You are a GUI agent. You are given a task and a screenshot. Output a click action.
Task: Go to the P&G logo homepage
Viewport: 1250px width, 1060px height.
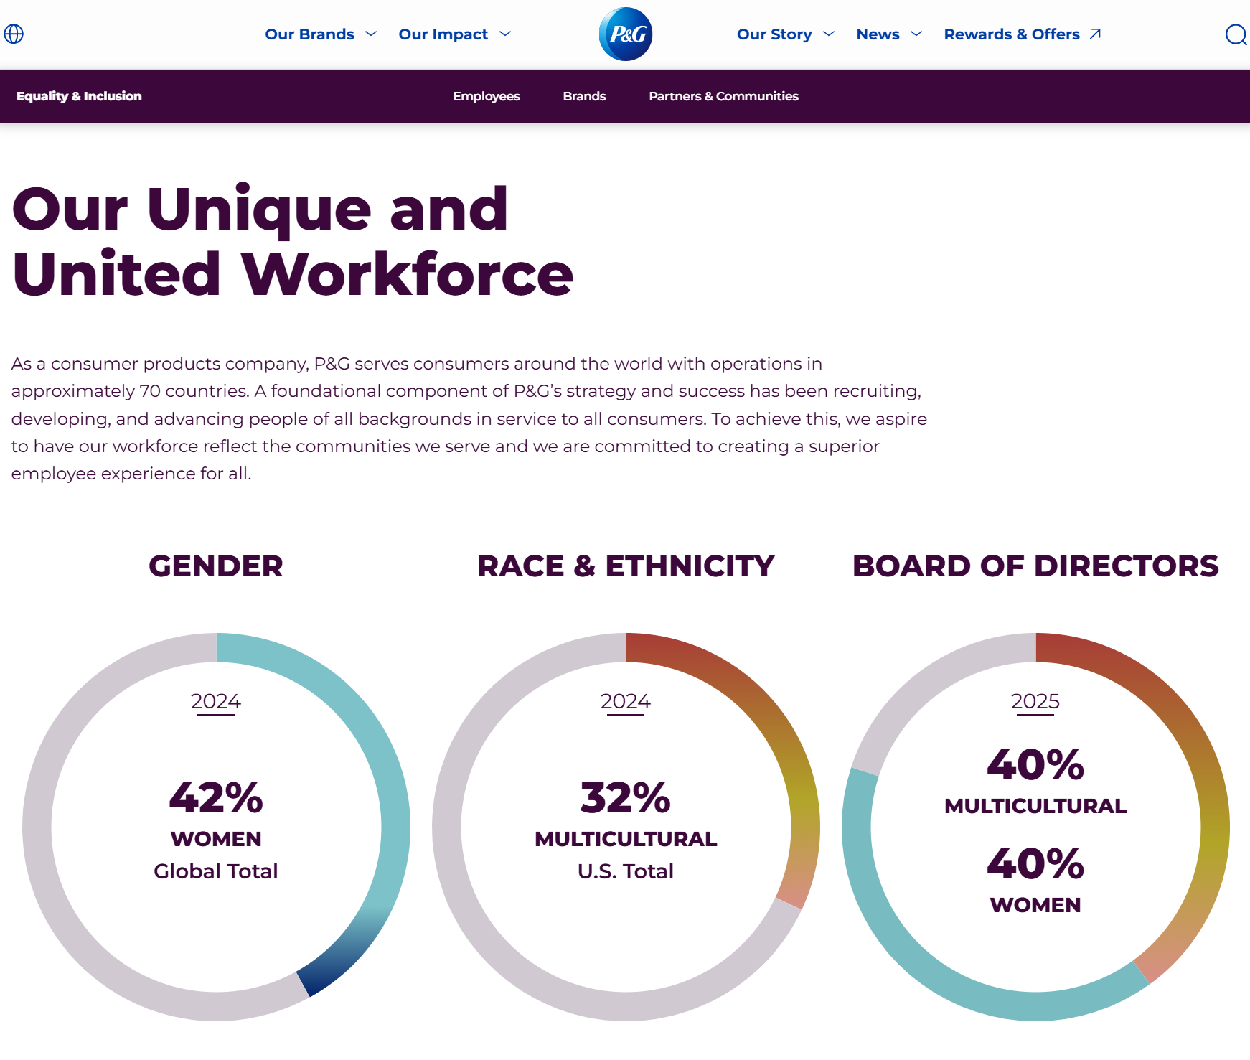(626, 34)
